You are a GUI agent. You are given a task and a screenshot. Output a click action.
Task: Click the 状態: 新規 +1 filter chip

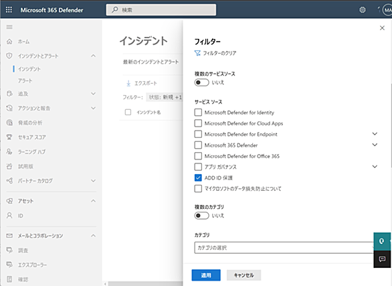coord(165,97)
